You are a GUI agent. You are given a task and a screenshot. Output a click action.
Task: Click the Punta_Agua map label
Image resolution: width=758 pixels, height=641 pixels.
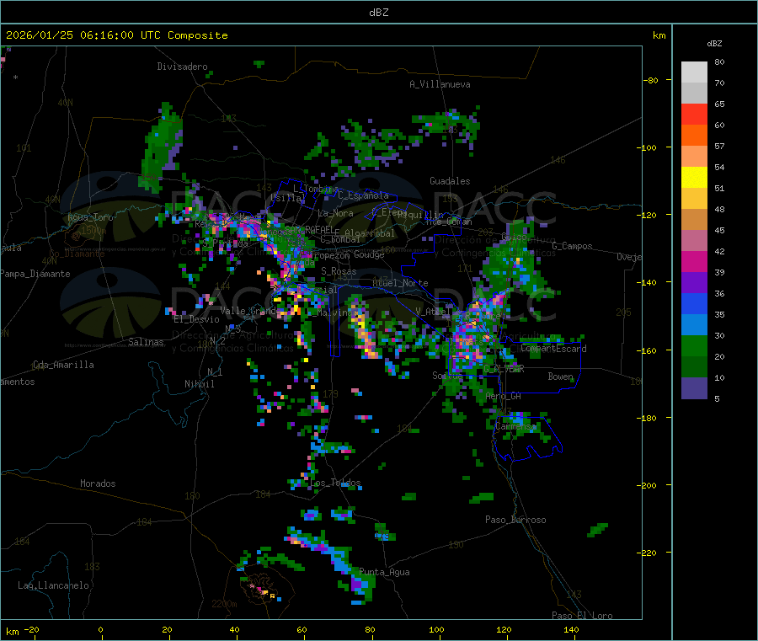tap(384, 572)
